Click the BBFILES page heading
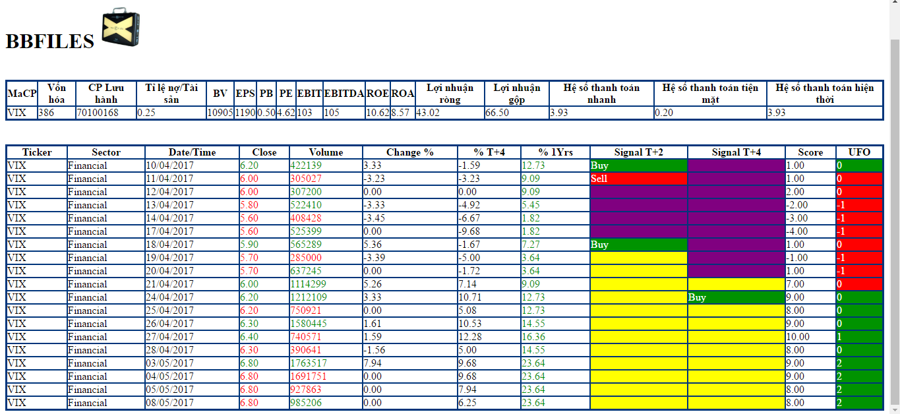 (x=50, y=42)
